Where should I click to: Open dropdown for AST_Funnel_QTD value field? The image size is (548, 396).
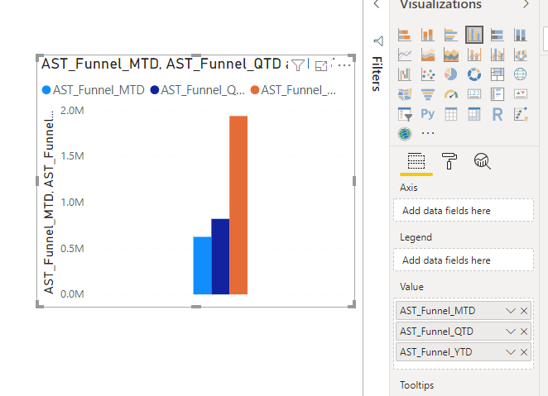tap(511, 332)
